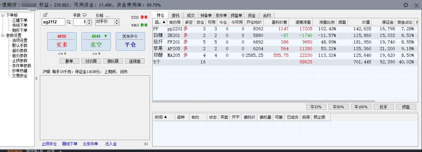
Task: Click the 卖空 sell short button
Action: (96, 41)
